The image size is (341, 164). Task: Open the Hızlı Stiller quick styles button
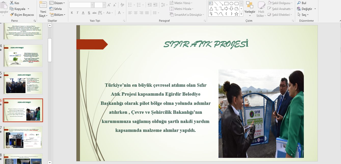(261, 9)
